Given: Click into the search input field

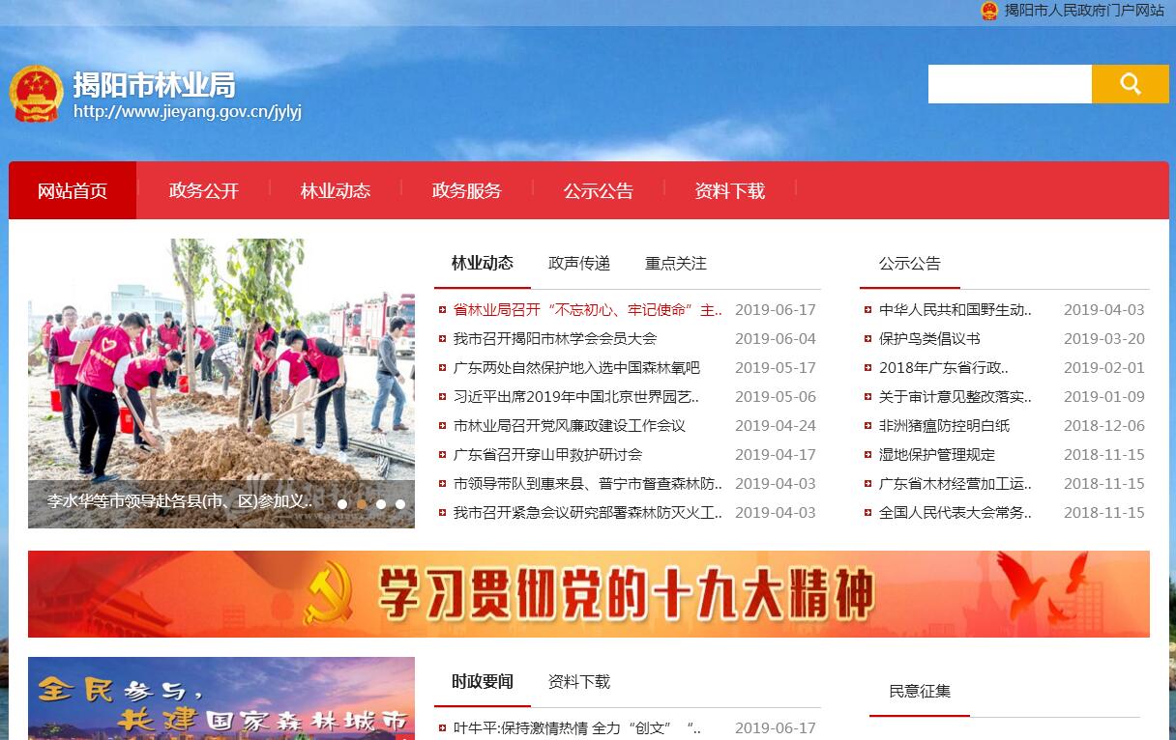Looking at the screenshot, I should pos(1009,84).
